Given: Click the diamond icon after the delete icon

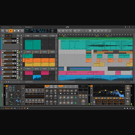Looking at the screenshot, I should (90, 31).
